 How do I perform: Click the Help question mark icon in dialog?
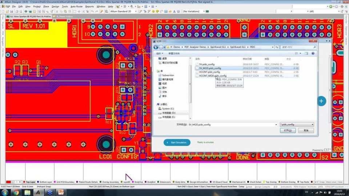(x=313, y=53)
